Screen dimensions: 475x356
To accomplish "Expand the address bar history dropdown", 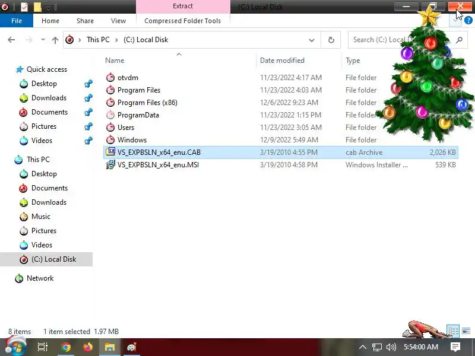I will 311,40.
